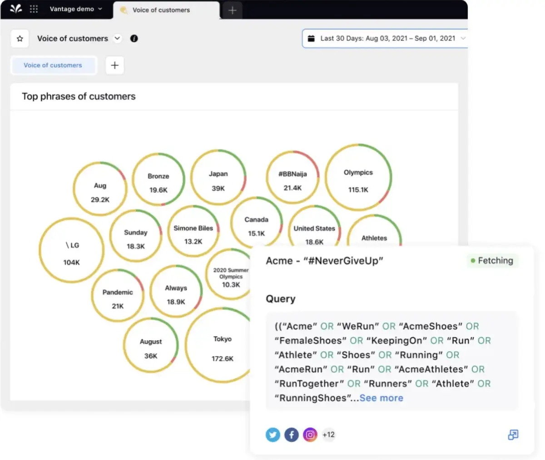Viewport: 545px width, 460px height.
Task: Click the plus button to open a new tab
Action: 232,10
